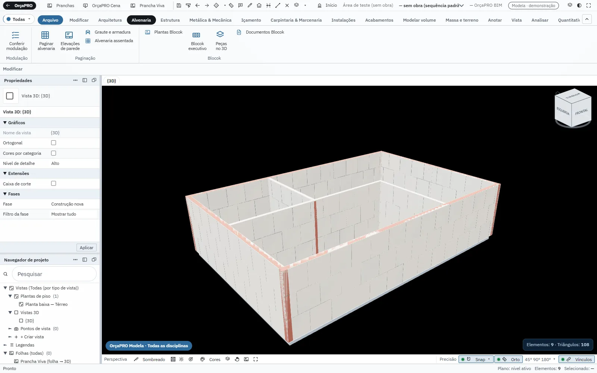Open the 45° 90° 180° angle dropdown
This screenshot has height=373, width=597.
click(x=540, y=359)
